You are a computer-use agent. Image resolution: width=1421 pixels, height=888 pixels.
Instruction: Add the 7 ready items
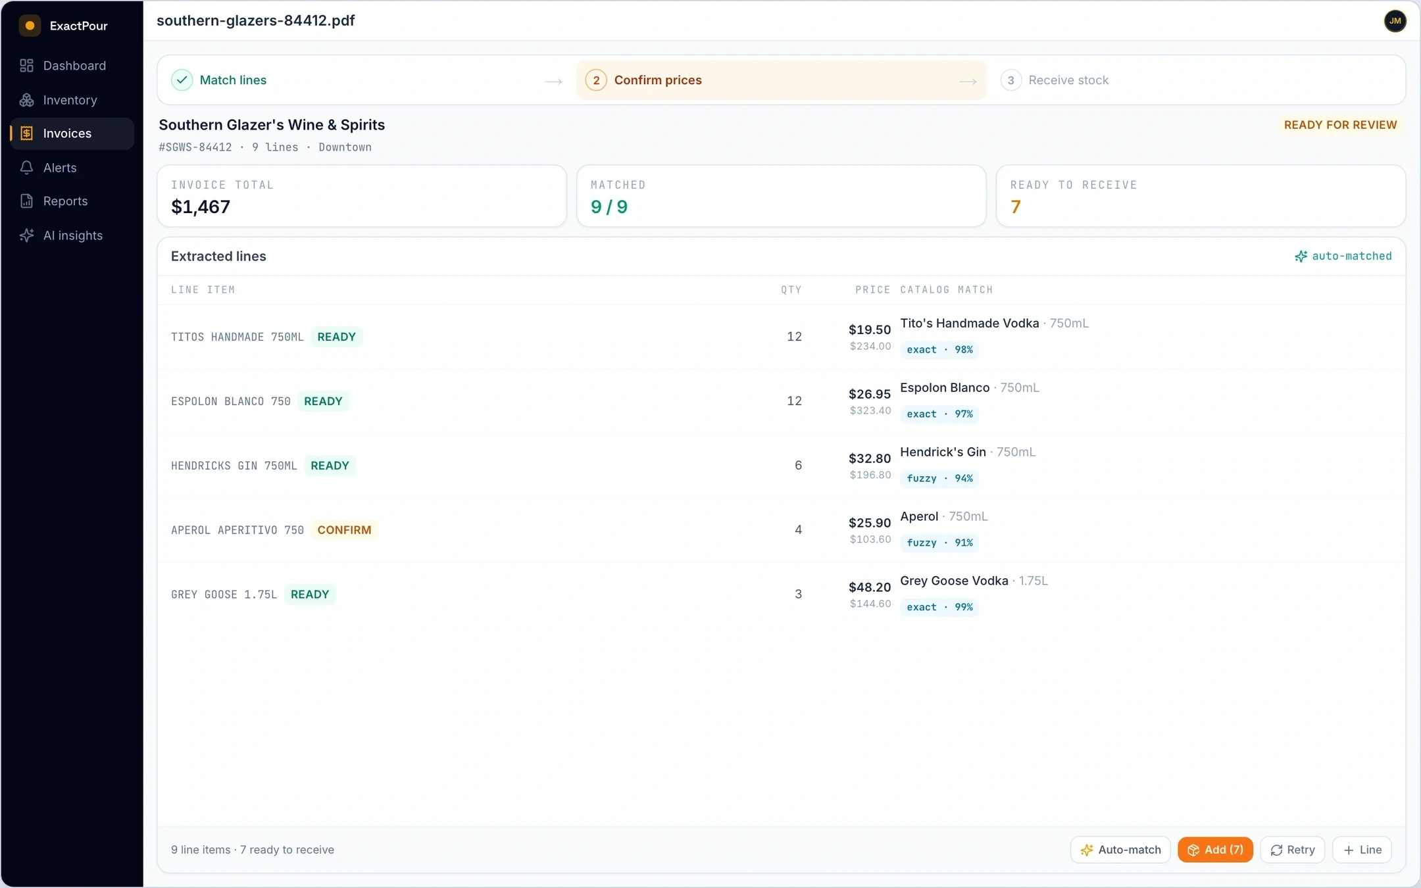1215,850
